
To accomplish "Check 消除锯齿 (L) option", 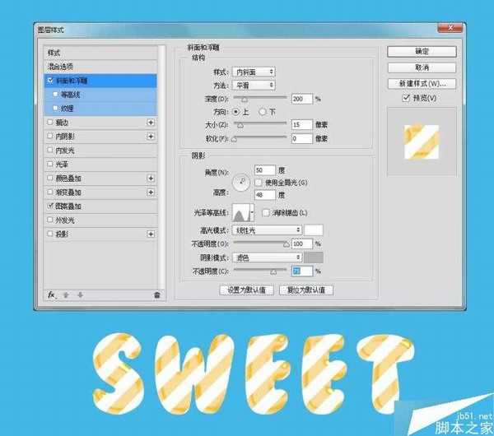I will click(x=266, y=213).
